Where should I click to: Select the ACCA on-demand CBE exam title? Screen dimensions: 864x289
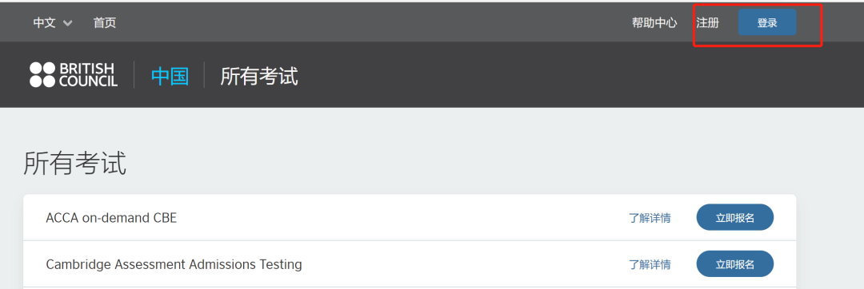tap(111, 218)
